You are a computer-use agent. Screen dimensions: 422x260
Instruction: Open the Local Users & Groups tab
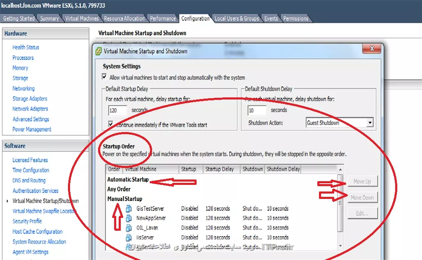tap(237, 19)
